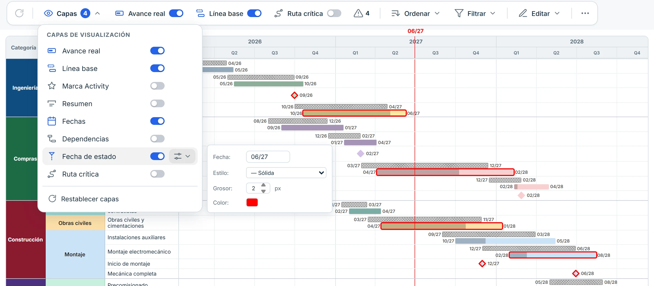Collapse the Capas dropdown chevron
The image size is (654, 286).
(97, 13)
